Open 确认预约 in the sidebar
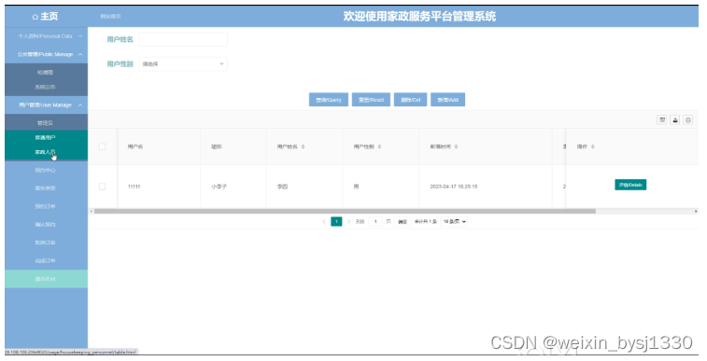This screenshot has width=707, height=361. (x=46, y=224)
